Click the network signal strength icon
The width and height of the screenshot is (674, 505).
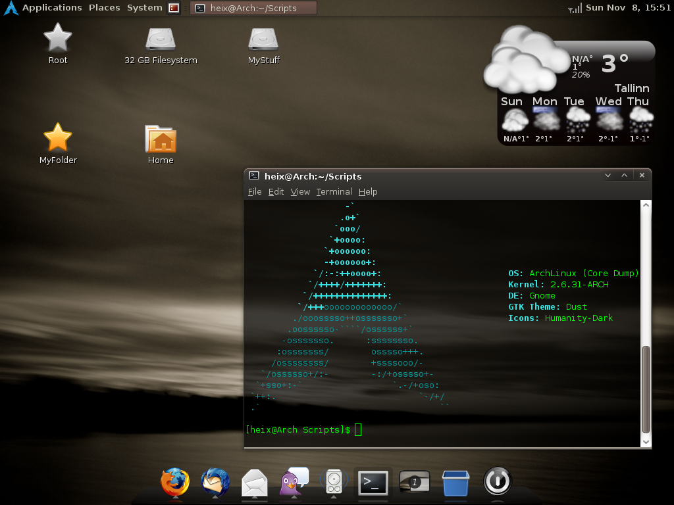pyautogui.click(x=575, y=8)
